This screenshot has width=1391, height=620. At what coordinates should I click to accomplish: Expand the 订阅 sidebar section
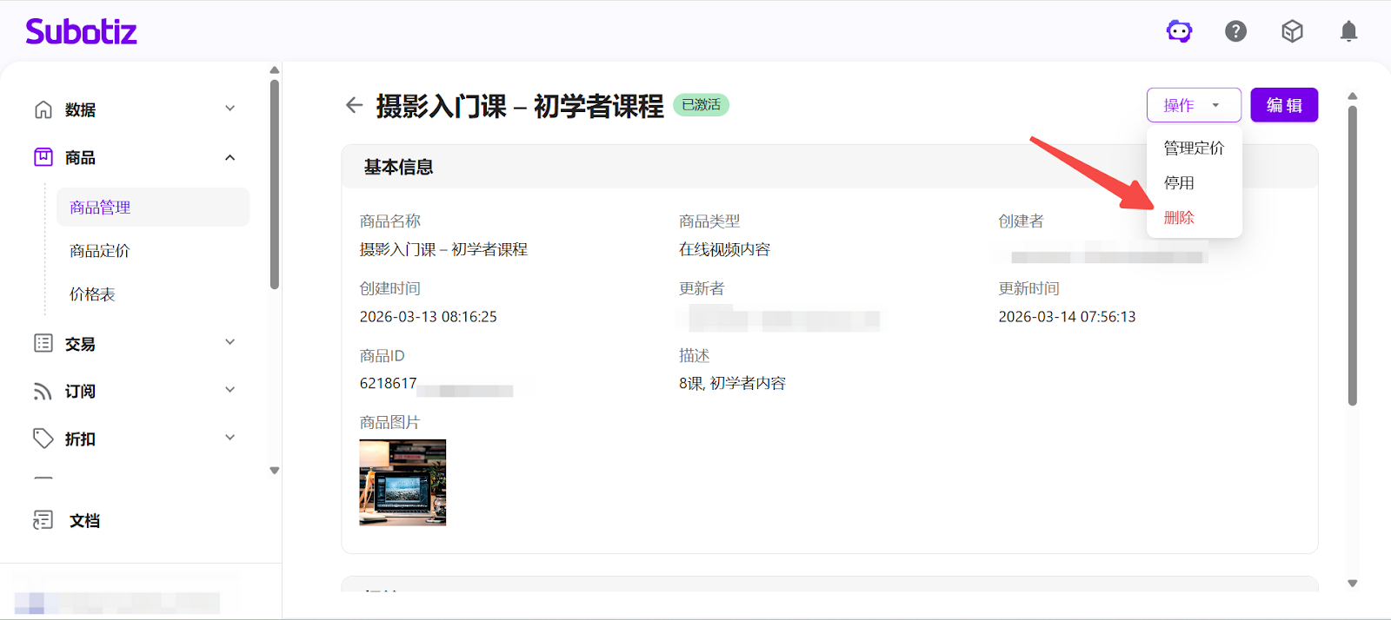coord(230,391)
